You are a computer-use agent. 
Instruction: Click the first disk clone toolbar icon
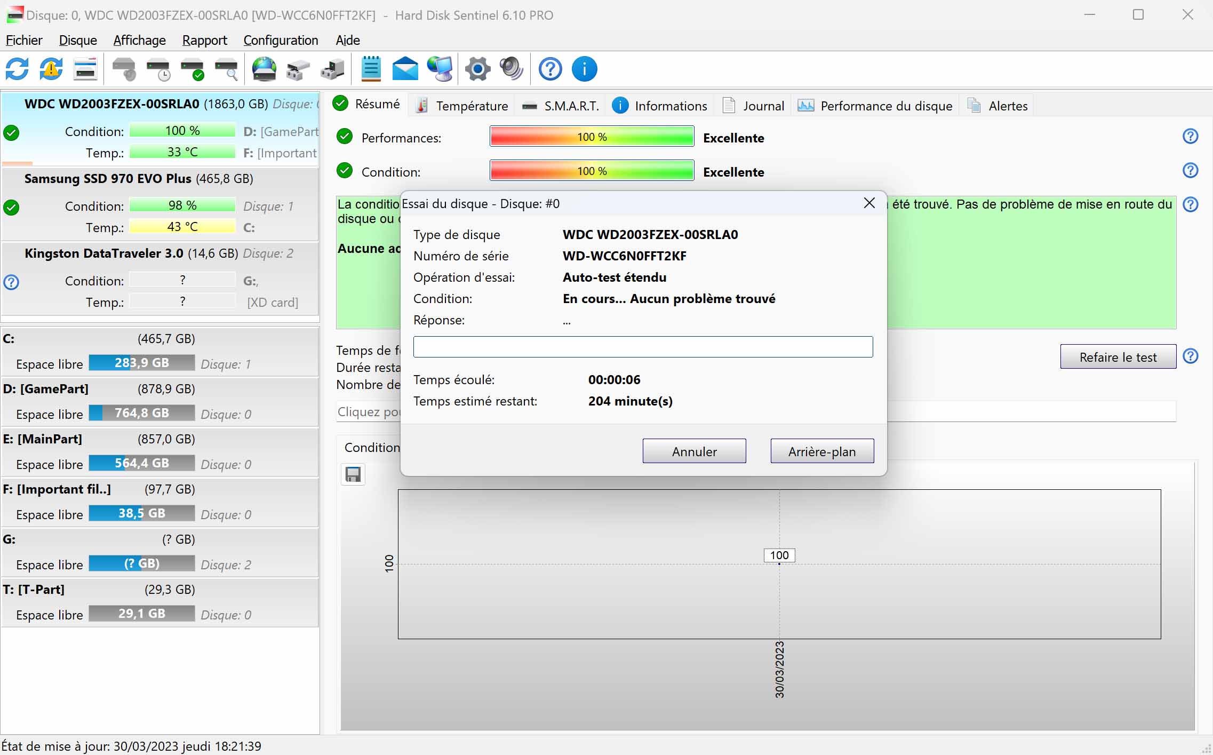click(x=298, y=69)
